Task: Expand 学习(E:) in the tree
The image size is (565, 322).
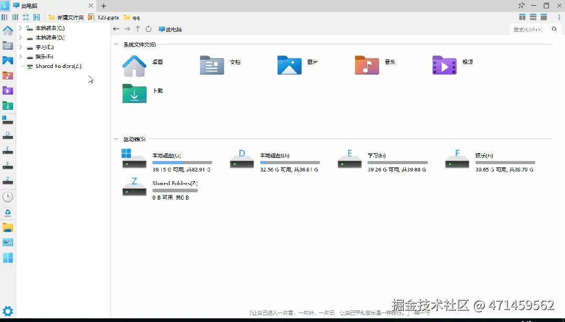Action: click(x=20, y=47)
